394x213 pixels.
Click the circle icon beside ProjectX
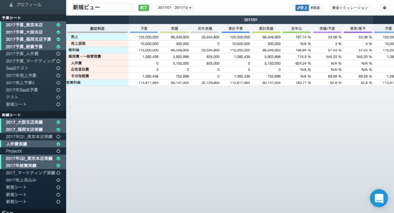click(x=58, y=151)
